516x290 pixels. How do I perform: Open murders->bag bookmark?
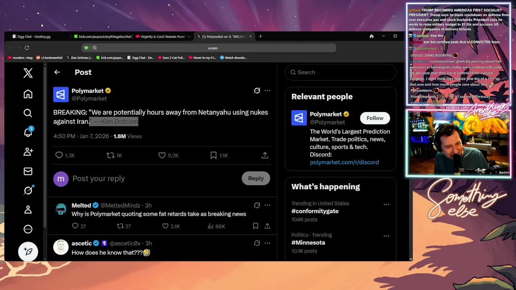20,58
